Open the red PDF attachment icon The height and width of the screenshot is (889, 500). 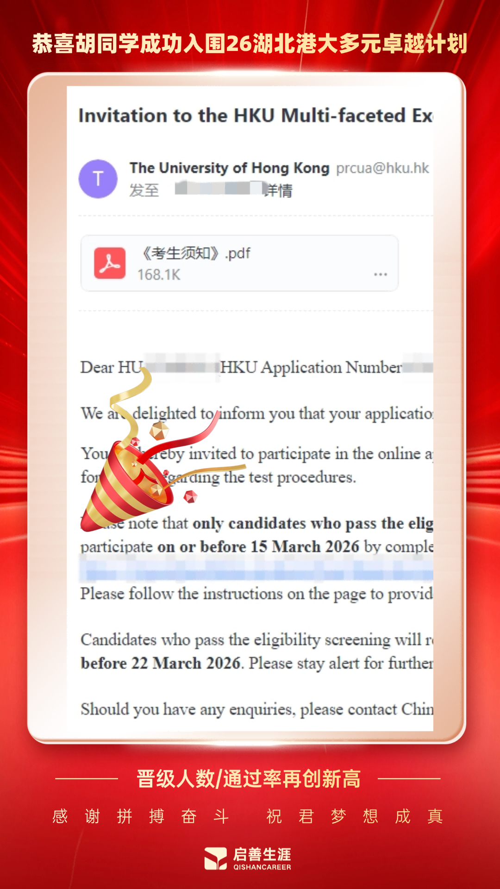(x=110, y=263)
